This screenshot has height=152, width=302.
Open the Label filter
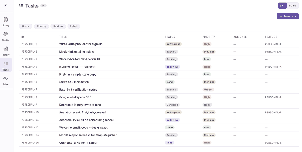[x=74, y=27]
